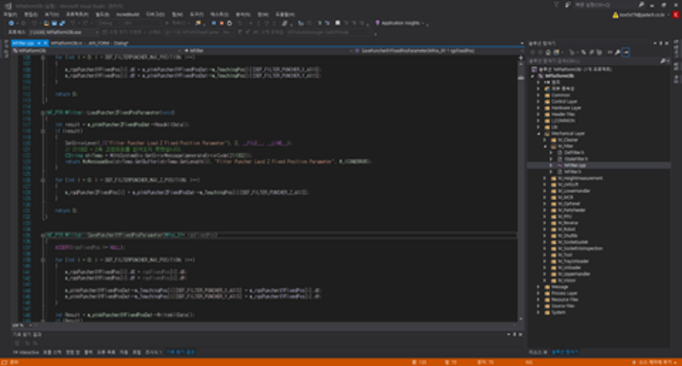
Task: Collapse the Mechanical Layer folder
Action: 538,133
